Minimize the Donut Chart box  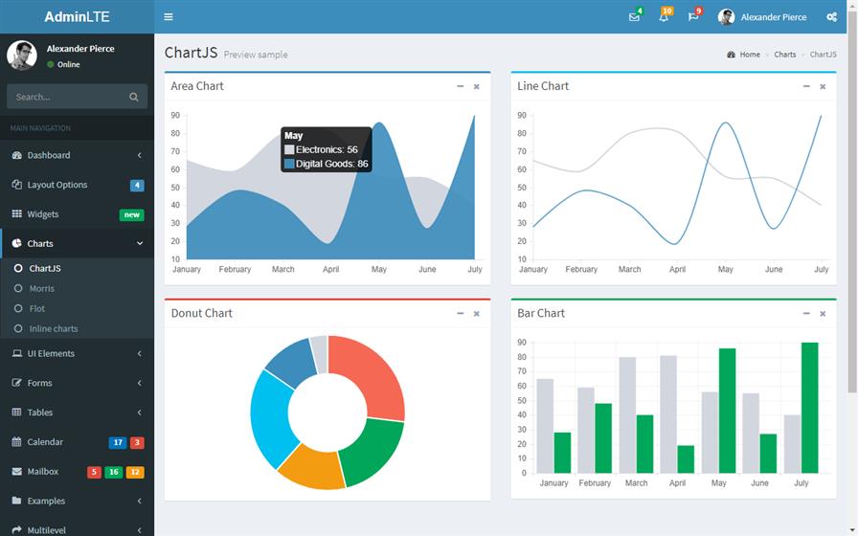click(x=460, y=314)
